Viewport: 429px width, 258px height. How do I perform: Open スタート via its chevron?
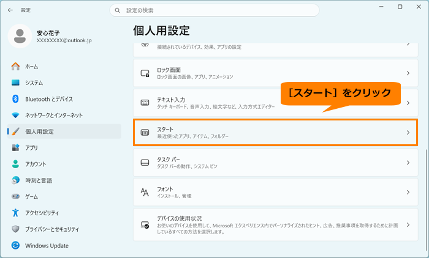[x=408, y=133]
